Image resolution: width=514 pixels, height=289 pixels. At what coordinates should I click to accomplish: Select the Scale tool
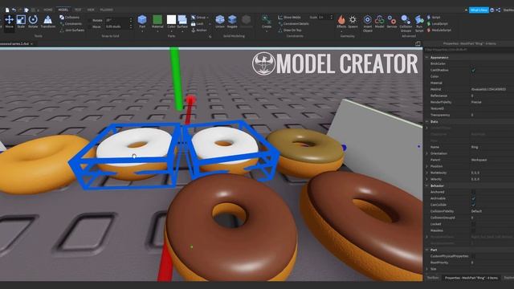click(x=21, y=22)
